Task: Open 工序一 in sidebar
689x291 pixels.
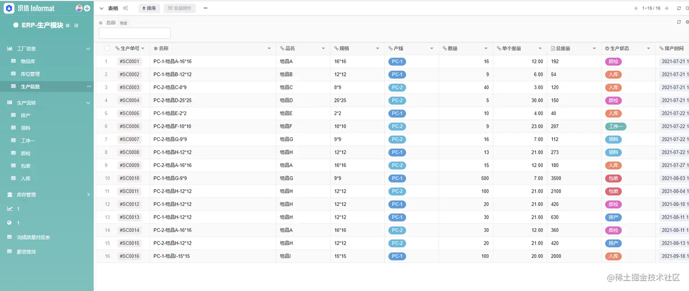Action: [x=28, y=140]
